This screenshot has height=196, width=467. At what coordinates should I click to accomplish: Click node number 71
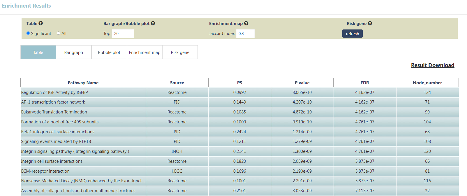[x=427, y=102]
